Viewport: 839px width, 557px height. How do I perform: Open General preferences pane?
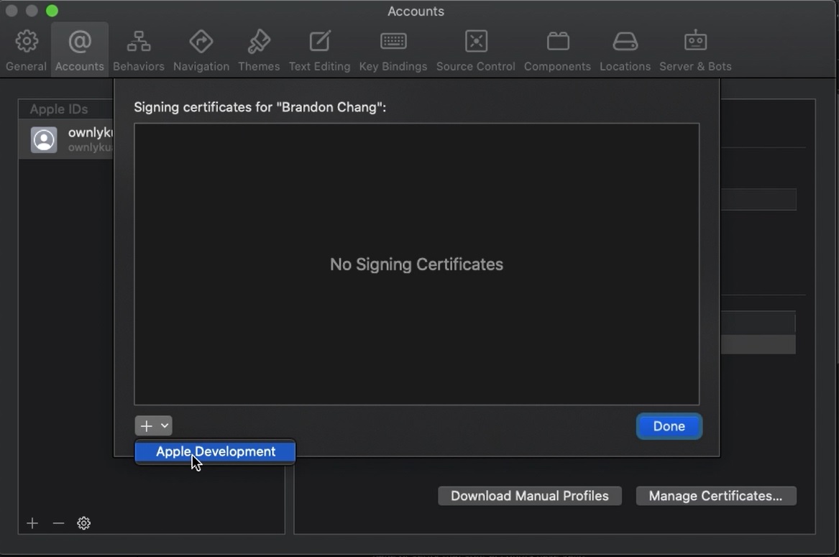[26, 50]
